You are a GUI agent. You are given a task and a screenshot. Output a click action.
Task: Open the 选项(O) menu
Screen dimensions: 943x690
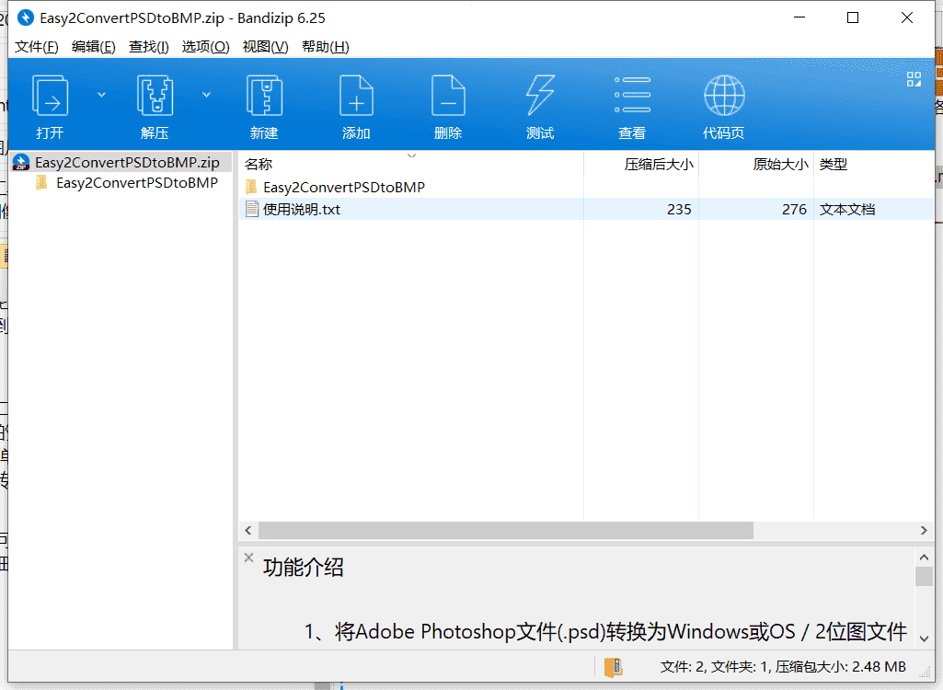(x=206, y=47)
